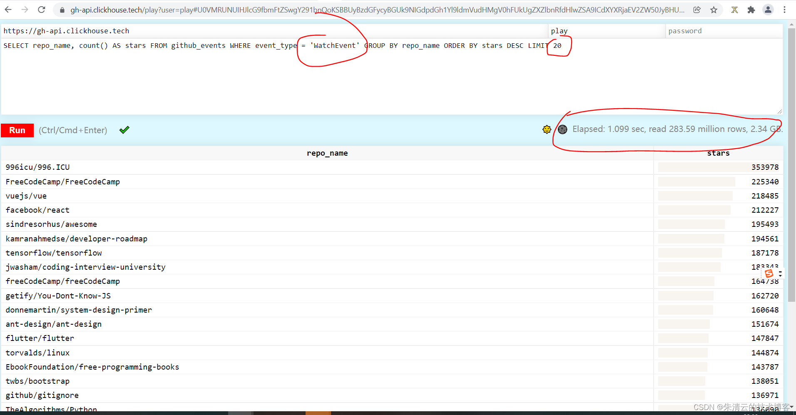Click the green success checkmark

(124, 130)
